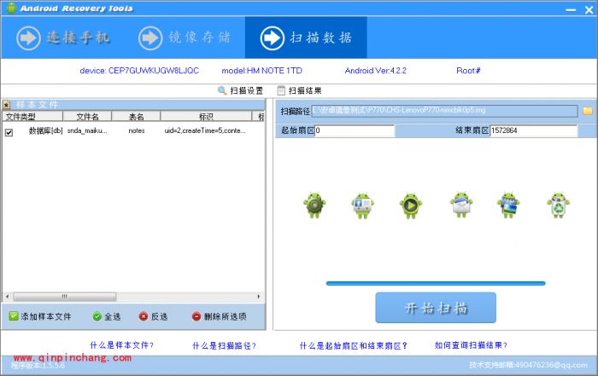Click the 结束扇区 input field
The height and width of the screenshot is (376, 598).
point(533,131)
